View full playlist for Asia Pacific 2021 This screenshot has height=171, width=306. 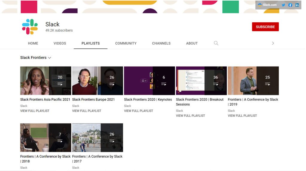(x=35, y=111)
